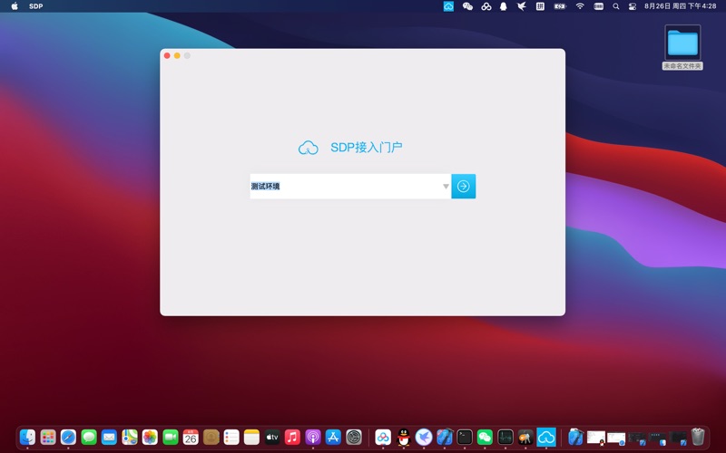
Task: Open Contacts from the Dock
Action: pos(211,437)
